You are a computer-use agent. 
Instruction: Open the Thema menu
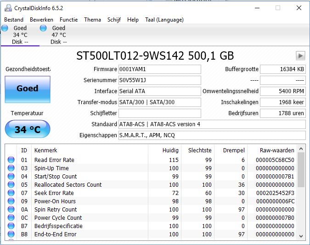click(x=92, y=20)
